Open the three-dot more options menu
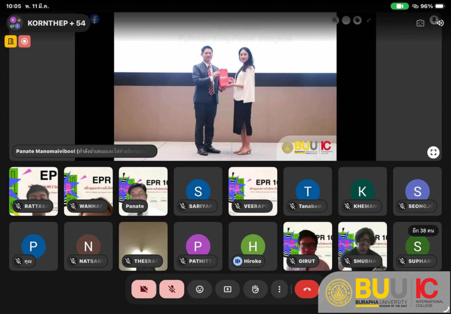The image size is (451, 314). point(279,289)
